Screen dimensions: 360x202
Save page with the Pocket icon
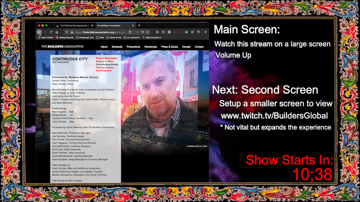coord(142,32)
